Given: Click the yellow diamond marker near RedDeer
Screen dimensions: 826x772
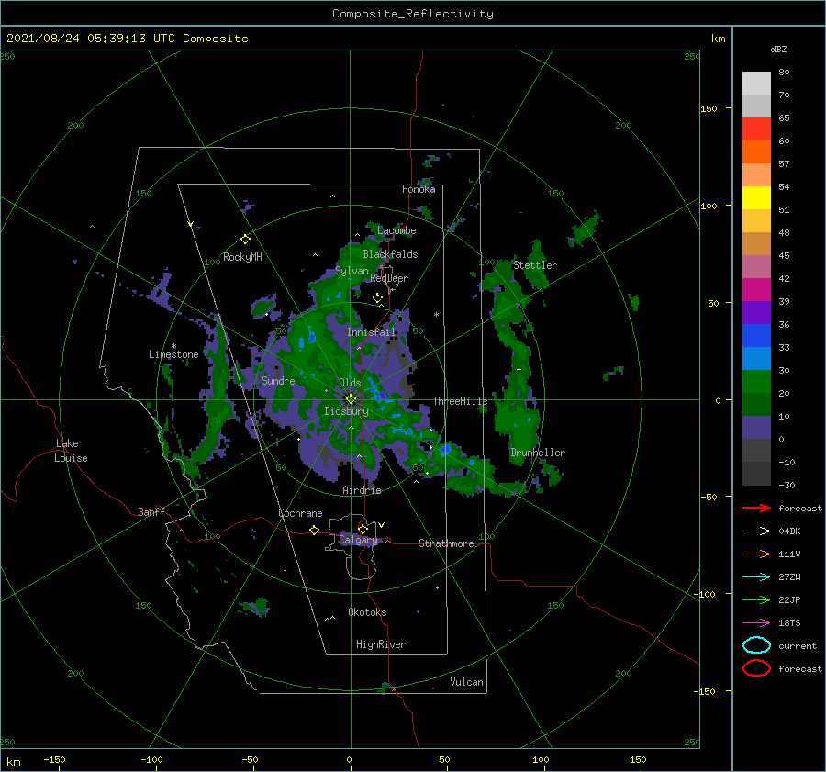Looking at the screenshot, I should pyautogui.click(x=377, y=298).
